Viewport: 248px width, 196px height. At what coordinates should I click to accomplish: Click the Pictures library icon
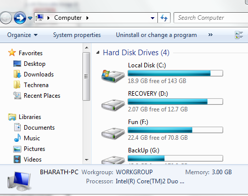click(x=17, y=149)
